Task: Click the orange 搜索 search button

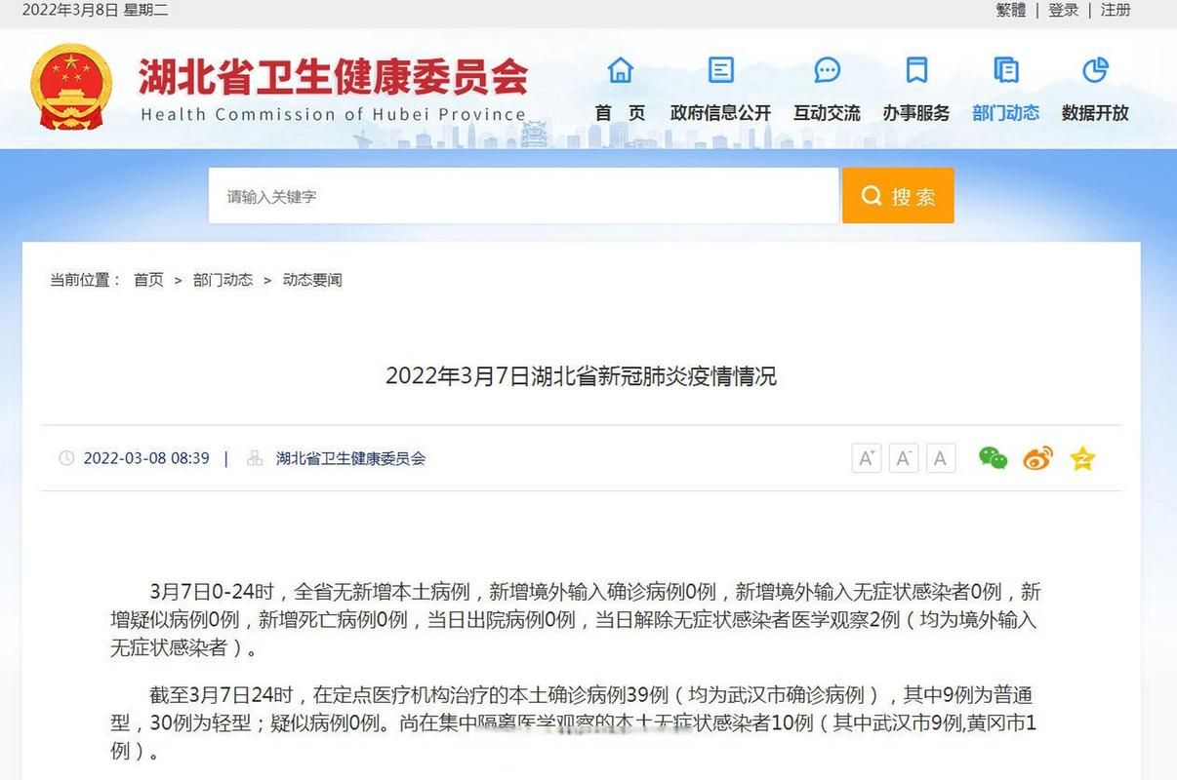Action: [898, 196]
